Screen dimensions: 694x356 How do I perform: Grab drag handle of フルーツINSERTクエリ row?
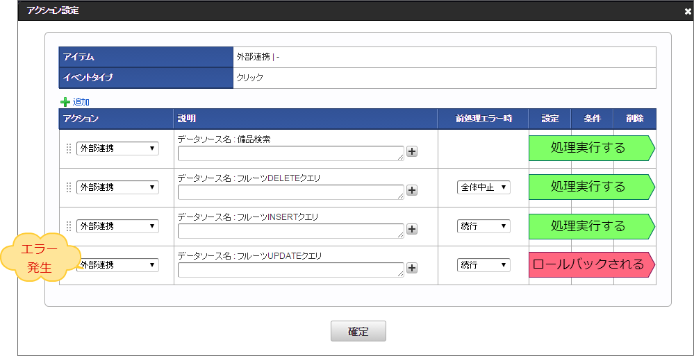pos(69,226)
